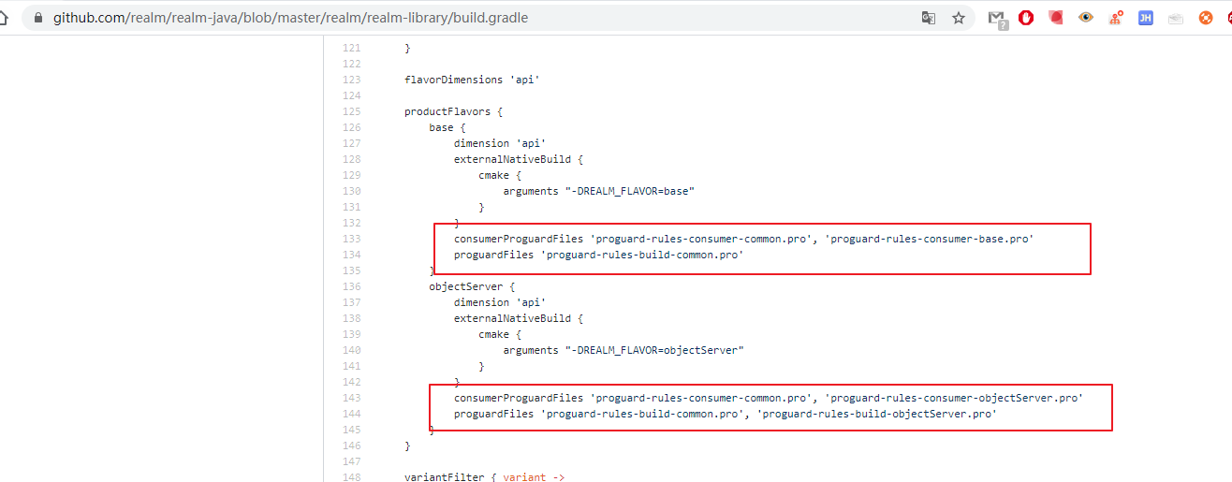Viewport: 1232px width, 482px height.
Task: Click the gray envelope extension icon
Action: click(x=1176, y=18)
